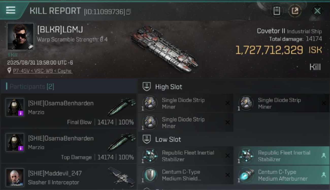This screenshot has height=190, width=330.
Task: Open the Final Blow OsamaBenharden entry
Action: click(x=69, y=111)
